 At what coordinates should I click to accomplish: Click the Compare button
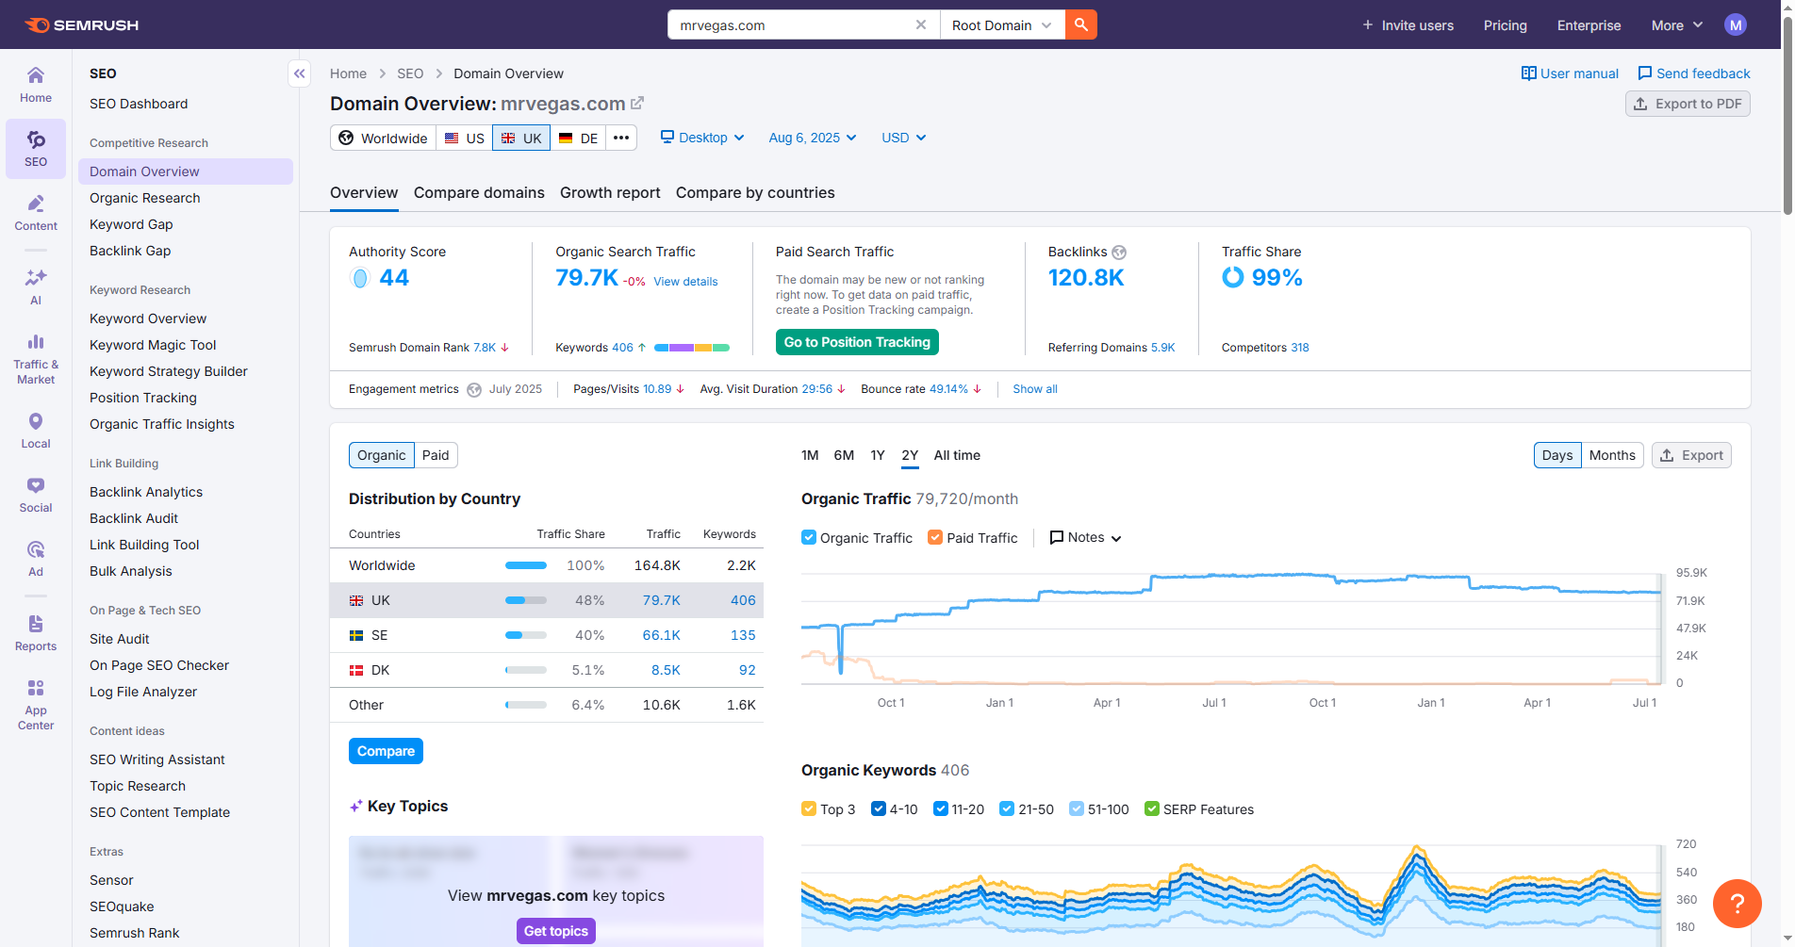click(x=386, y=751)
